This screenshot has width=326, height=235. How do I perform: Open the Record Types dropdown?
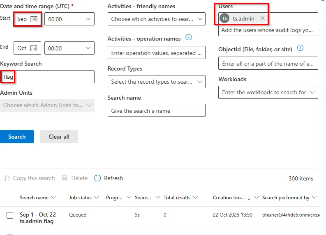200,82
